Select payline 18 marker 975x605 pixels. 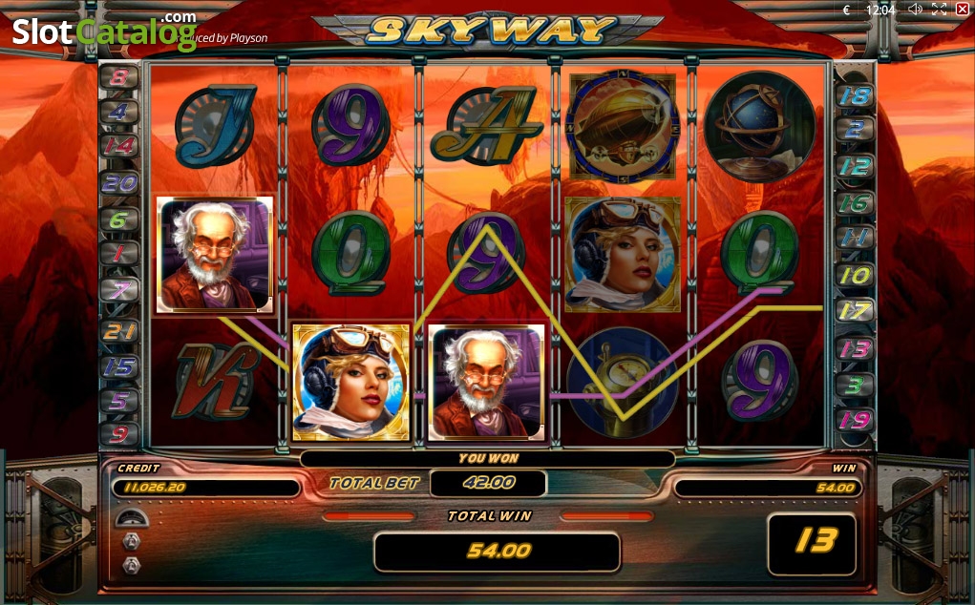(x=855, y=95)
